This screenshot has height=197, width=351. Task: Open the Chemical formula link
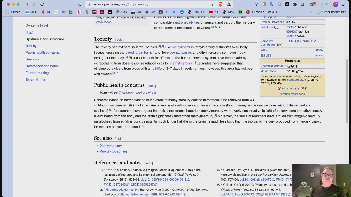(272, 66)
